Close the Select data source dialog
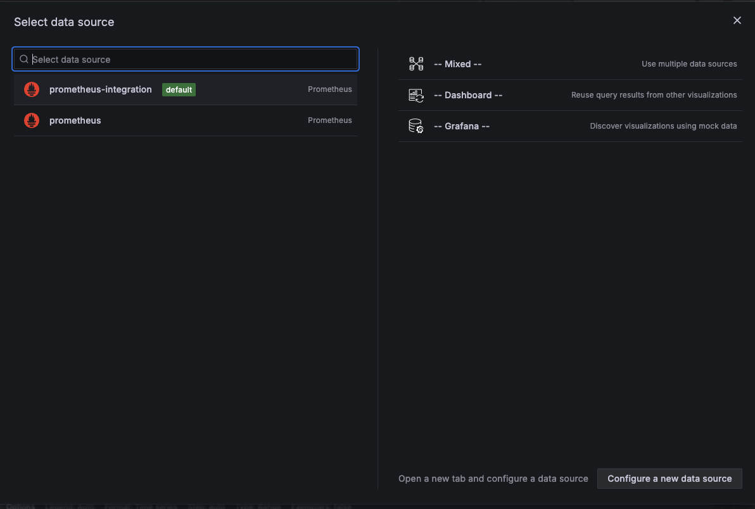Screen dimensions: 755x509 point(737,20)
